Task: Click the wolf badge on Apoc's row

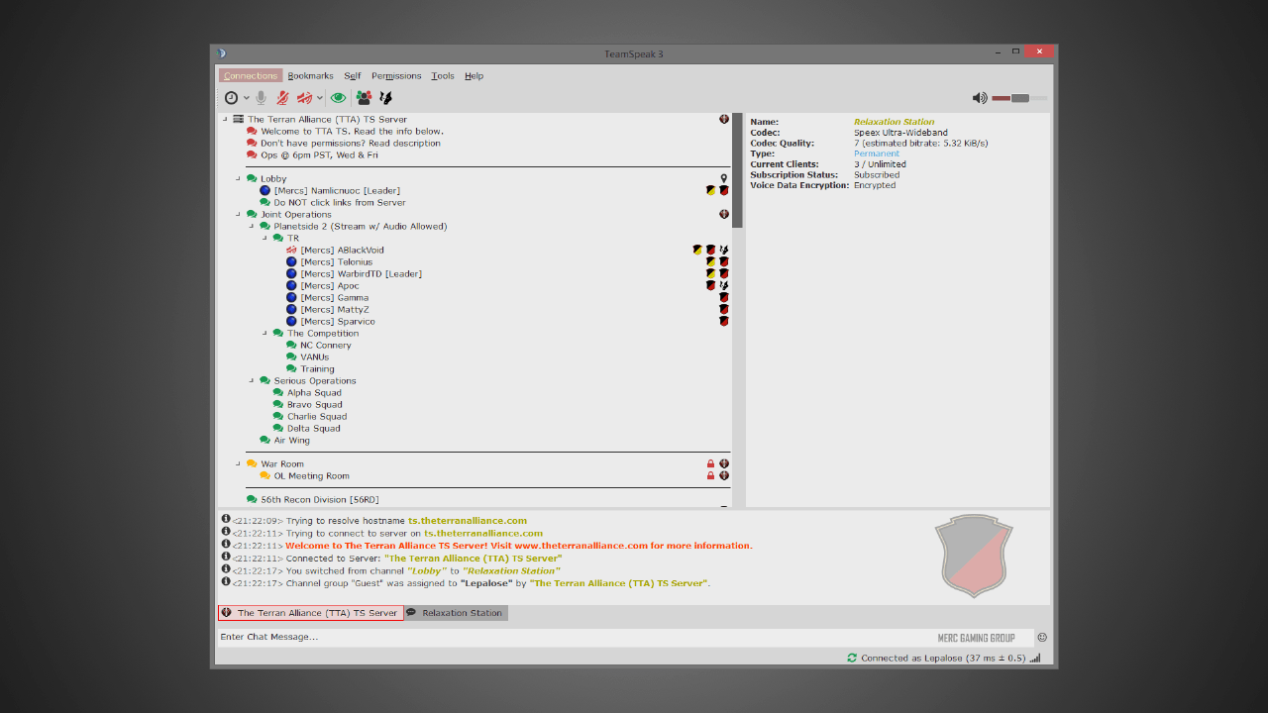Action: (724, 285)
